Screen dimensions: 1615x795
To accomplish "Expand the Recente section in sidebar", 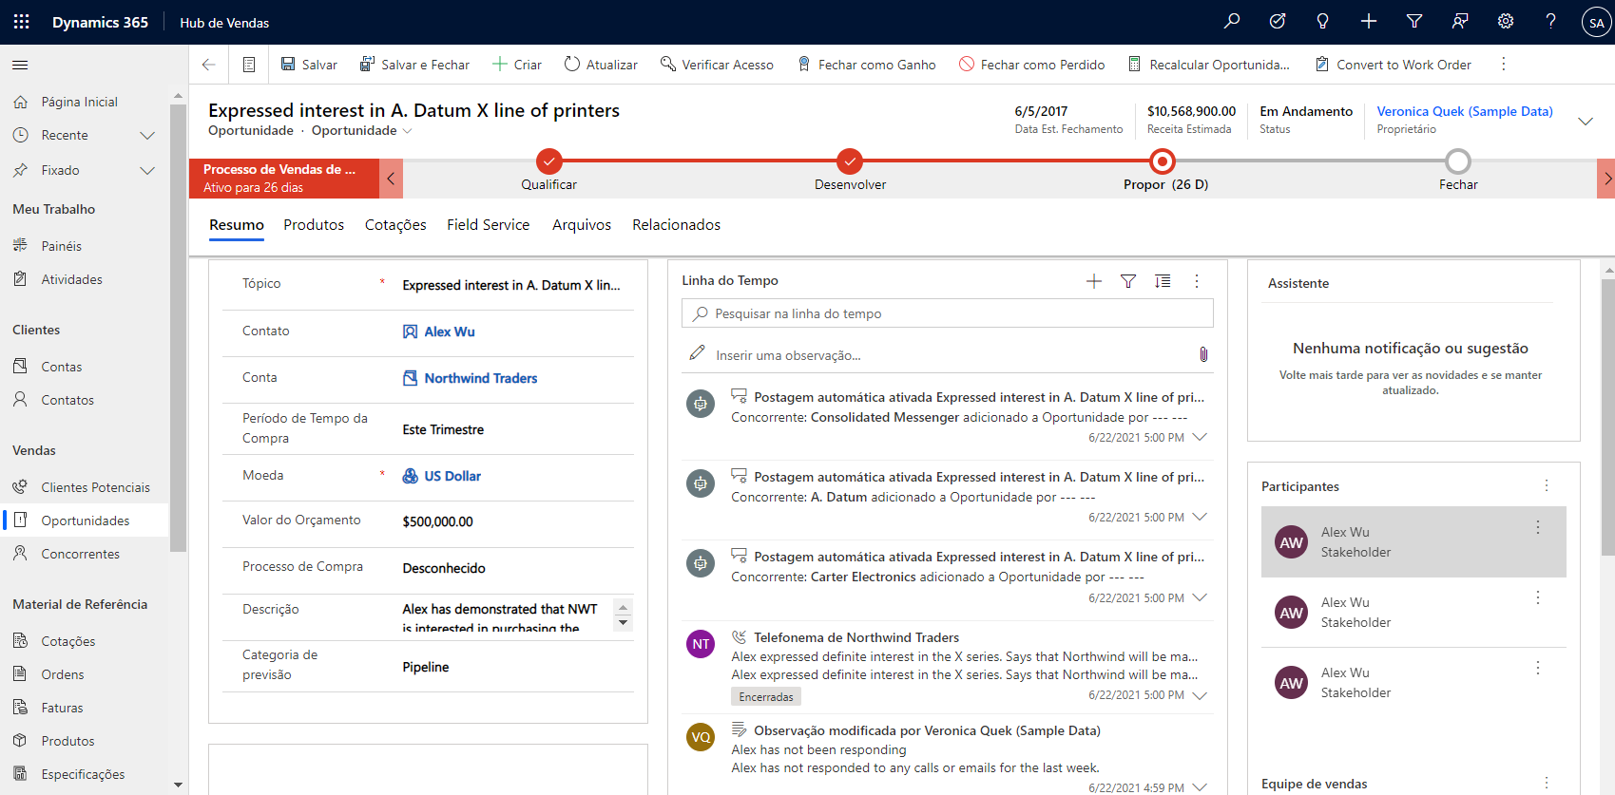I will pos(147,135).
